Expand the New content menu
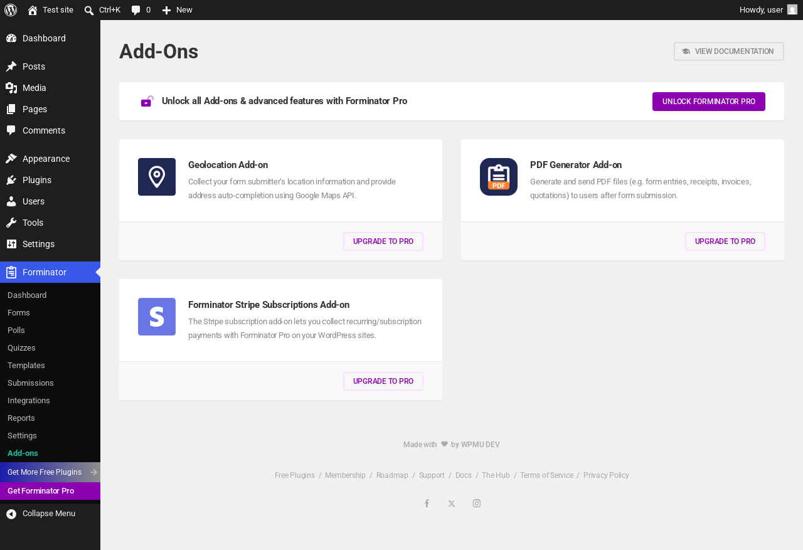The image size is (803, 550). (177, 10)
